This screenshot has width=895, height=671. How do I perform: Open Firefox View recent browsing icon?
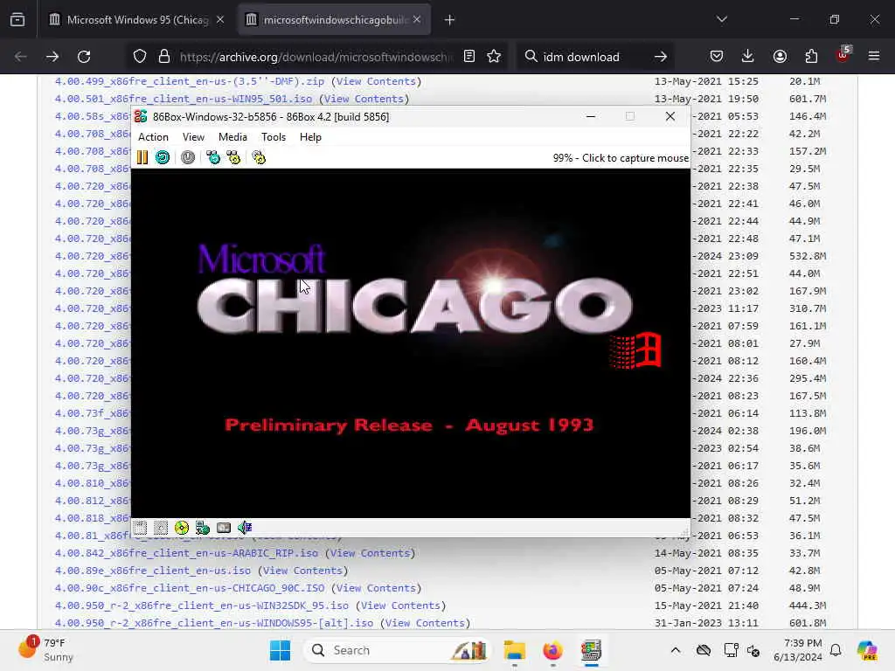click(x=17, y=20)
